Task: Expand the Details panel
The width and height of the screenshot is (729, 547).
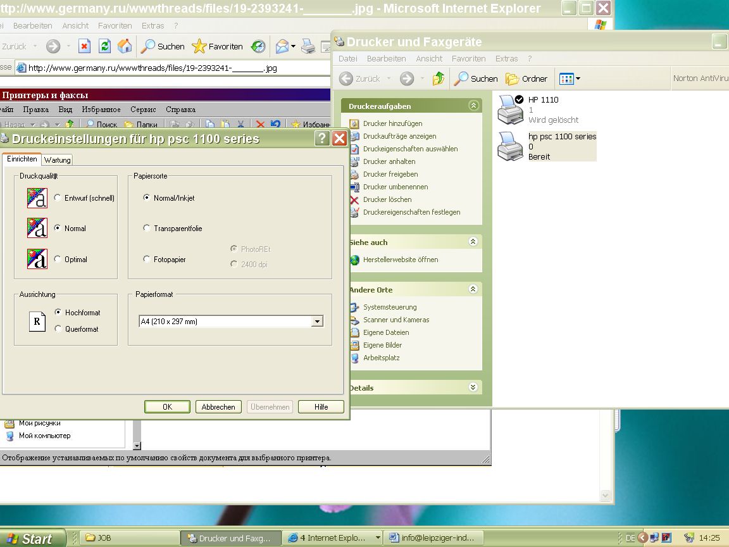Action: pyautogui.click(x=473, y=387)
